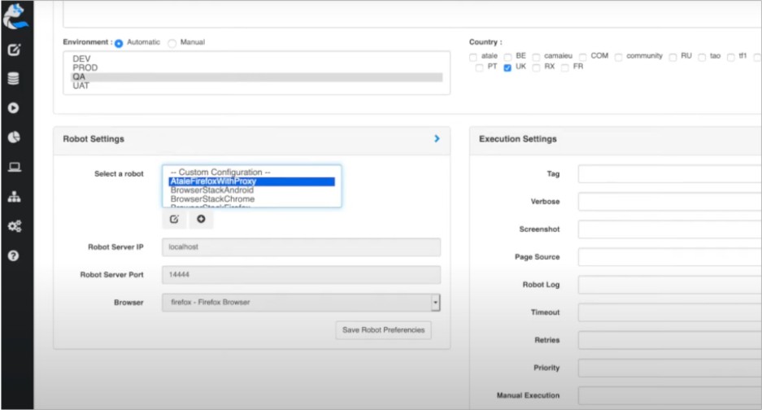Open the Verbose dropdown field
This screenshot has width=762, height=410.
pos(669,202)
